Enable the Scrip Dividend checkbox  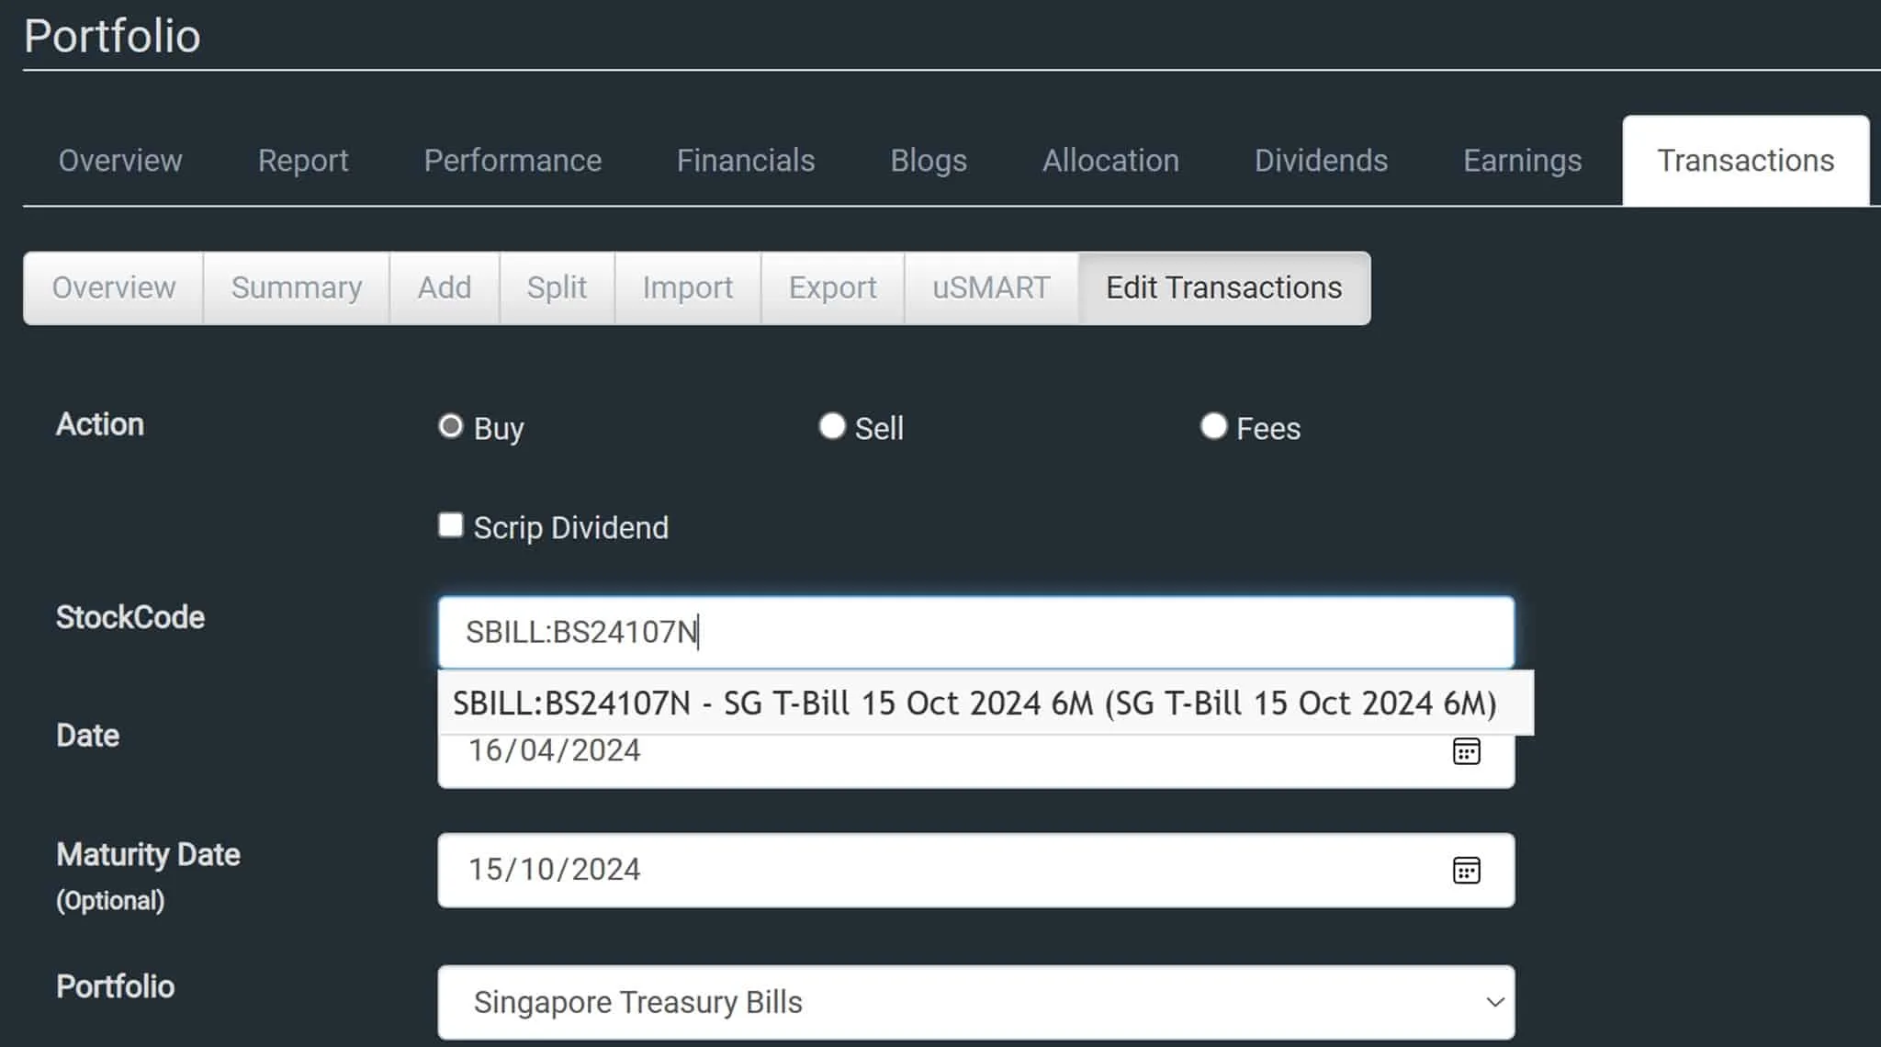pyautogui.click(x=451, y=526)
